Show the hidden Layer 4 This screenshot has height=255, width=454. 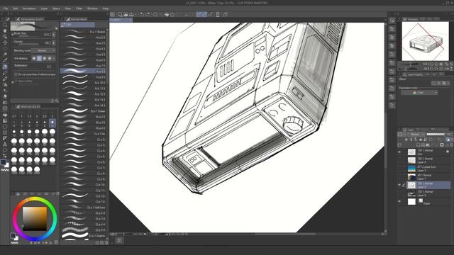[x=400, y=160]
